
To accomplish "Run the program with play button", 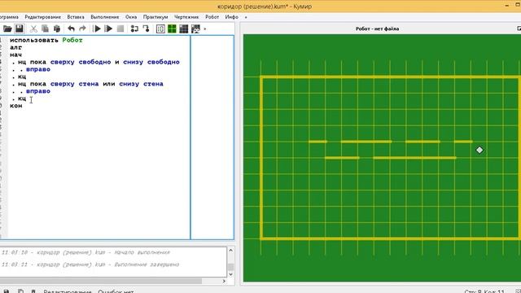I will (x=97, y=29).
